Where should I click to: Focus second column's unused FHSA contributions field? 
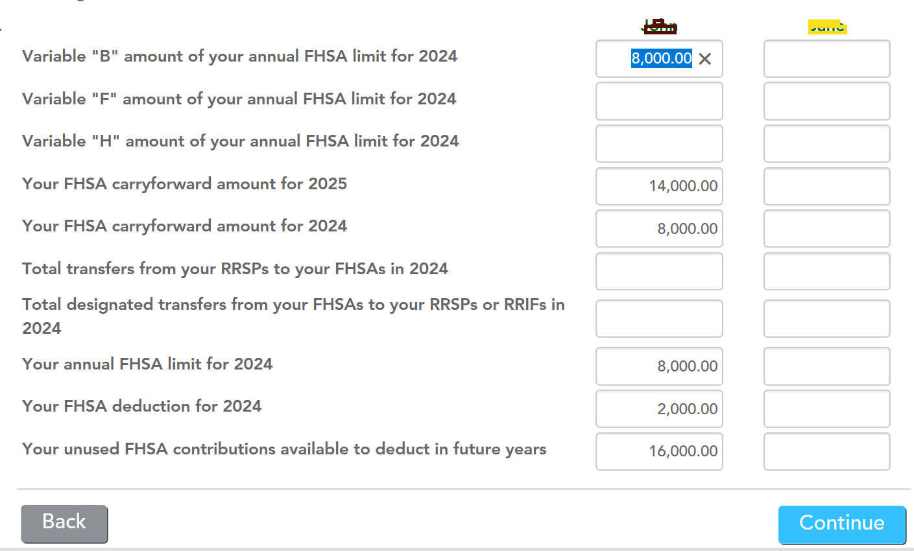[x=826, y=451]
